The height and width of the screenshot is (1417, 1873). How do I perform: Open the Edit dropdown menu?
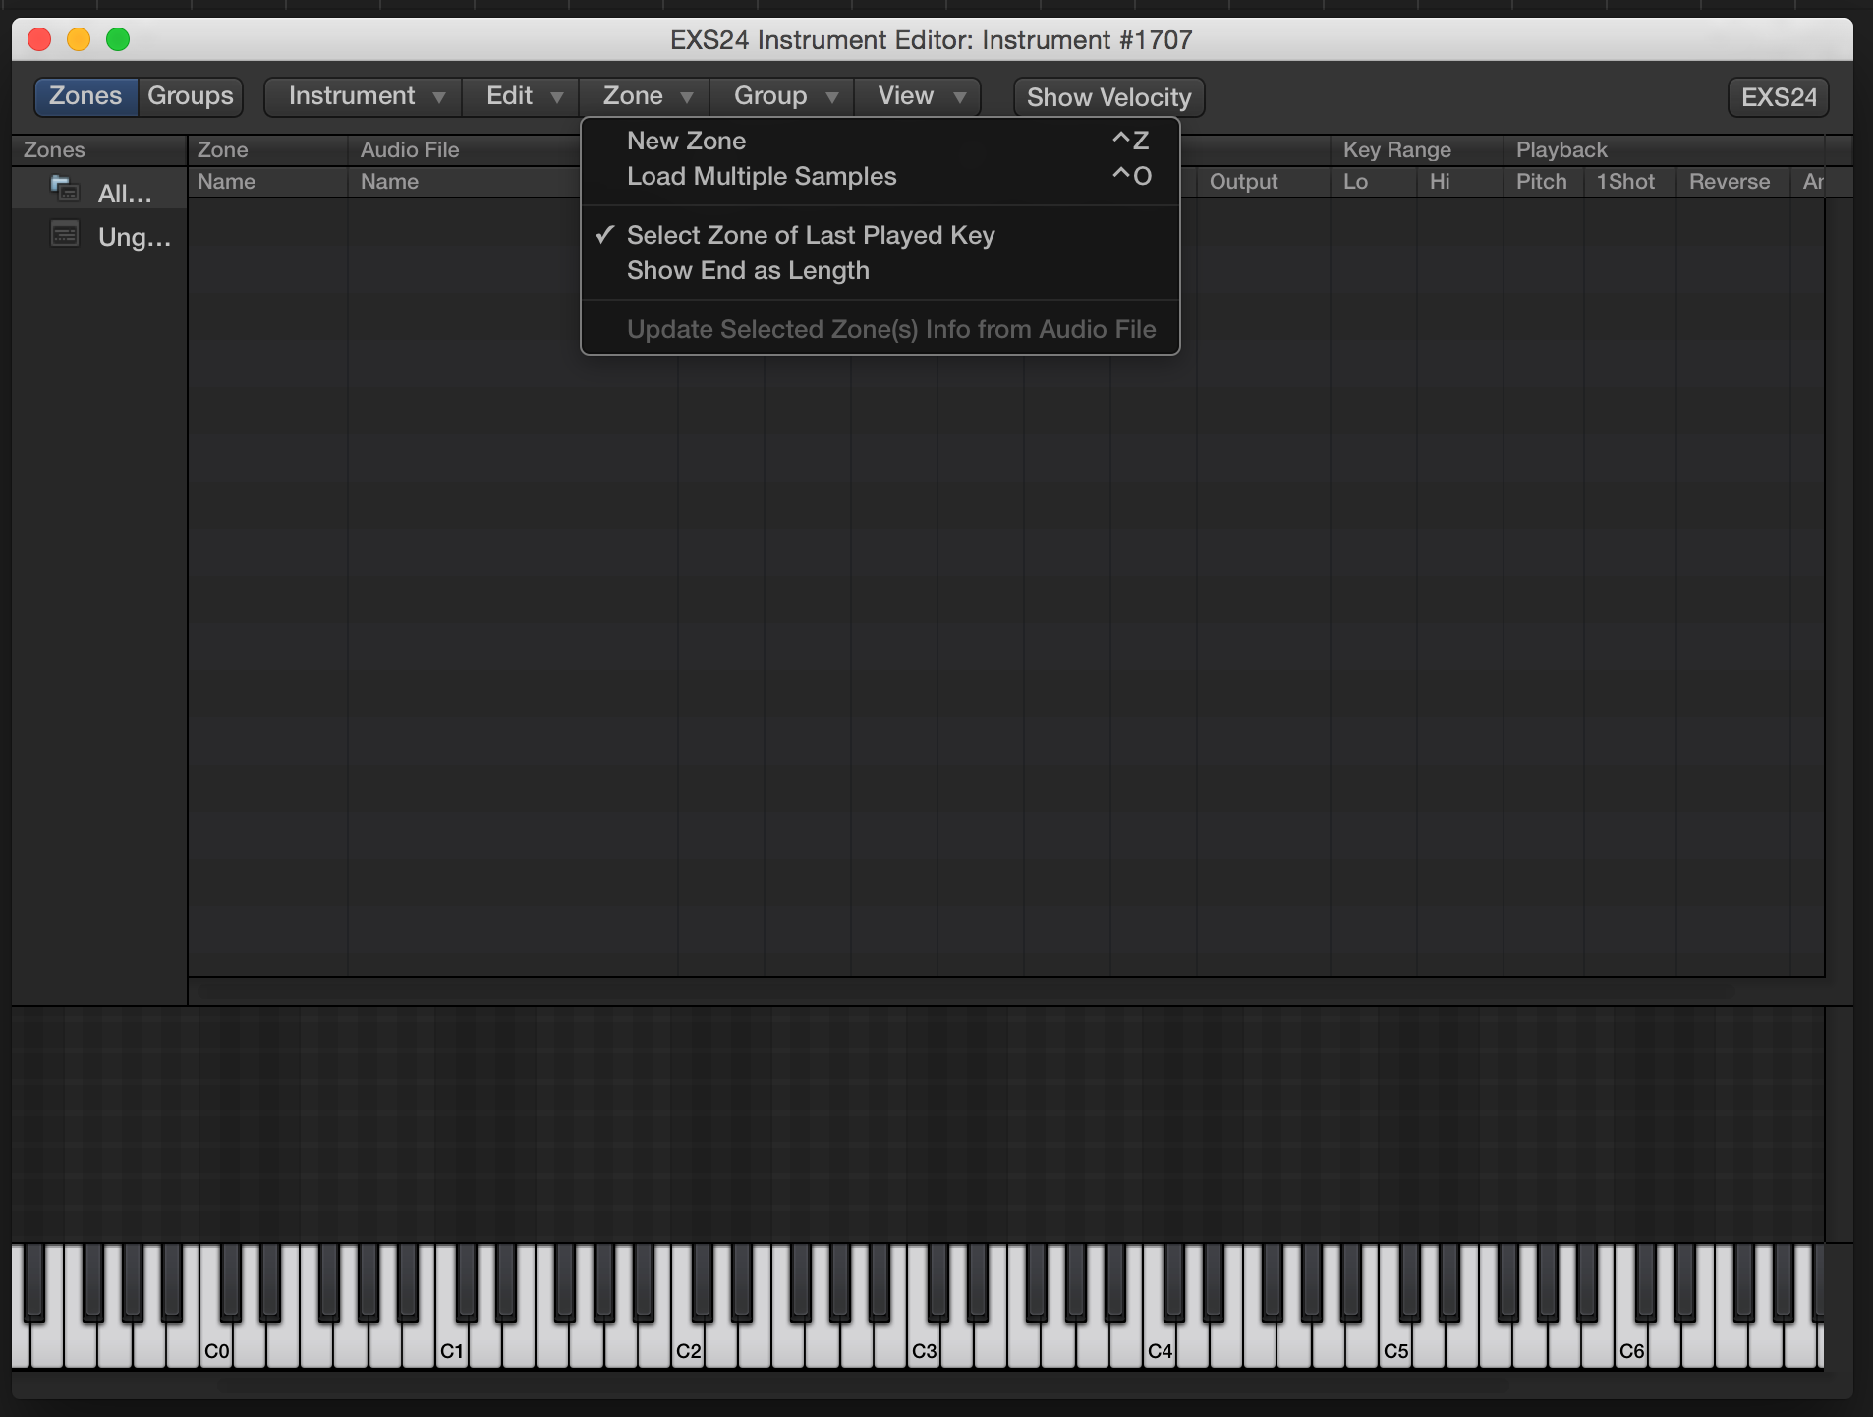pyautogui.click(x=522, y=96)
